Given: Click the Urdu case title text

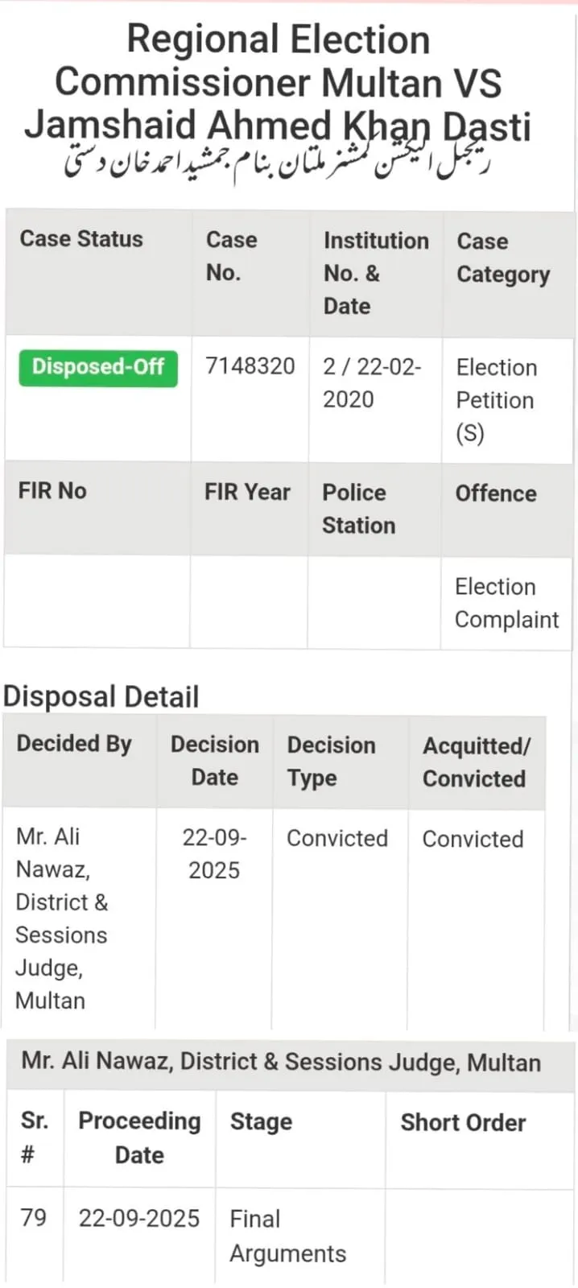Looking at the screenshot, I should (x=278, y=162).
